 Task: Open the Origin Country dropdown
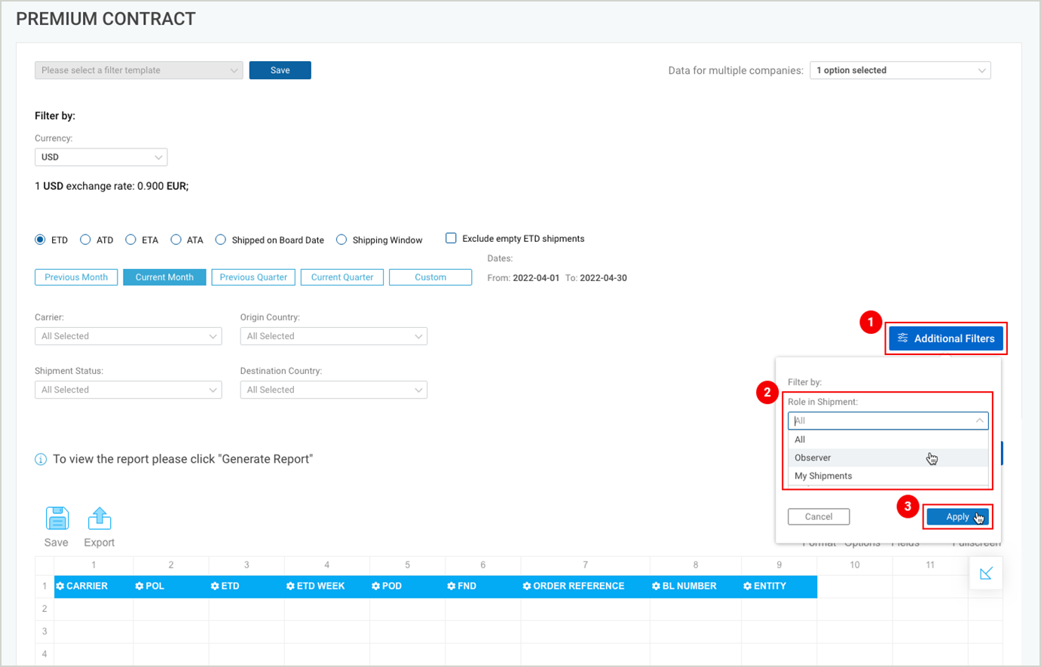pyautogui.click(x=334, y=336)
